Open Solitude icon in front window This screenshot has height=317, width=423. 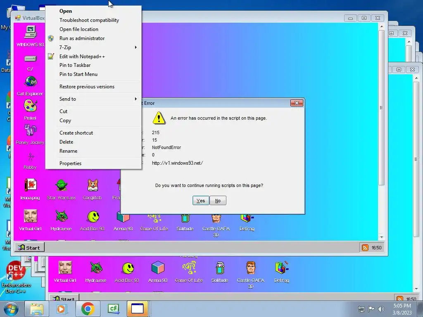pos(185,218)
